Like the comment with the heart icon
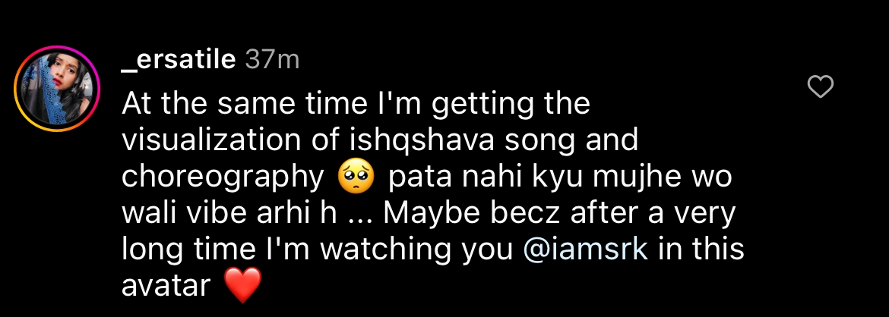Screen dimensions: 889x317 click(820, 88)
